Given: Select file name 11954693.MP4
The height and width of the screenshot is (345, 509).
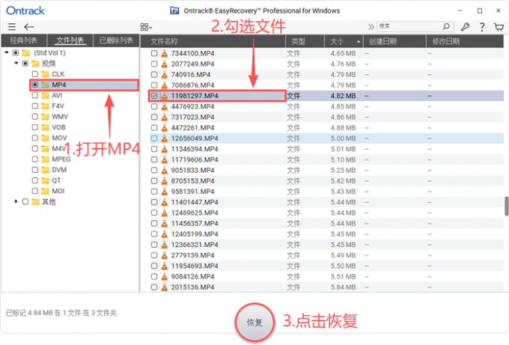Looking at the screenshot, I should tap(195, 266).
